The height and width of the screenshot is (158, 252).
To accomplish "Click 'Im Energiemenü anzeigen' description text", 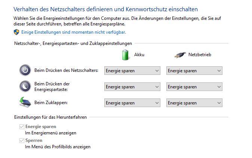I will (50, 133).
